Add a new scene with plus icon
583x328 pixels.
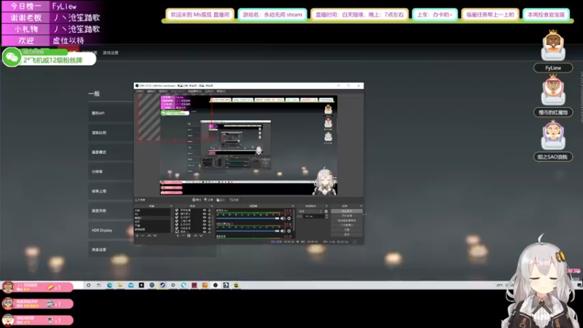(x=137, y=235)
